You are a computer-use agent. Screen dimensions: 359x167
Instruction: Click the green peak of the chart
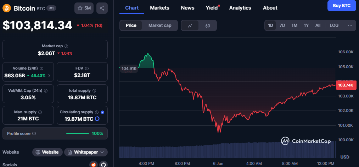(x=148, y=54)
